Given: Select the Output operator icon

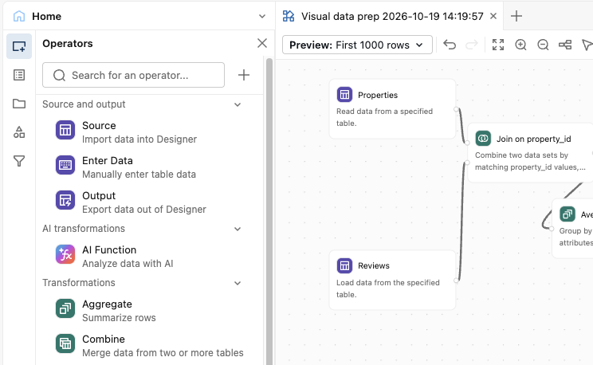Looking at the screenshot, I should click(x=65, y=200).
